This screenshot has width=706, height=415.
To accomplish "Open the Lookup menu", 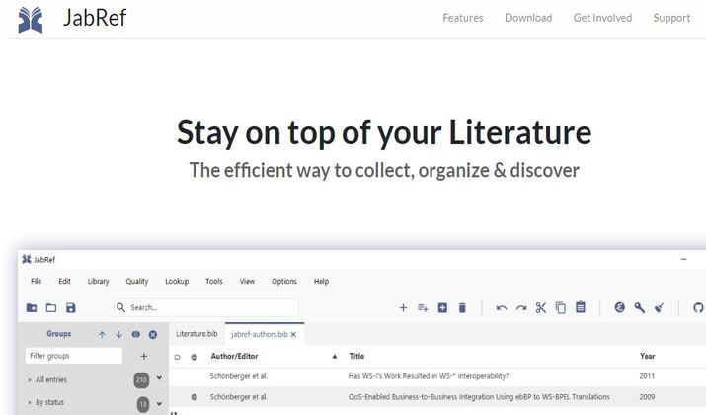I will pyautogui.click(x=177, y=282).
